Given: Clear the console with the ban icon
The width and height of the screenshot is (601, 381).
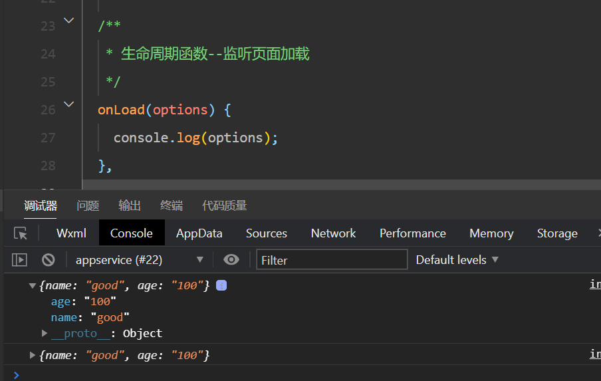Looking at the screenshot, I should tap(49, 260).
